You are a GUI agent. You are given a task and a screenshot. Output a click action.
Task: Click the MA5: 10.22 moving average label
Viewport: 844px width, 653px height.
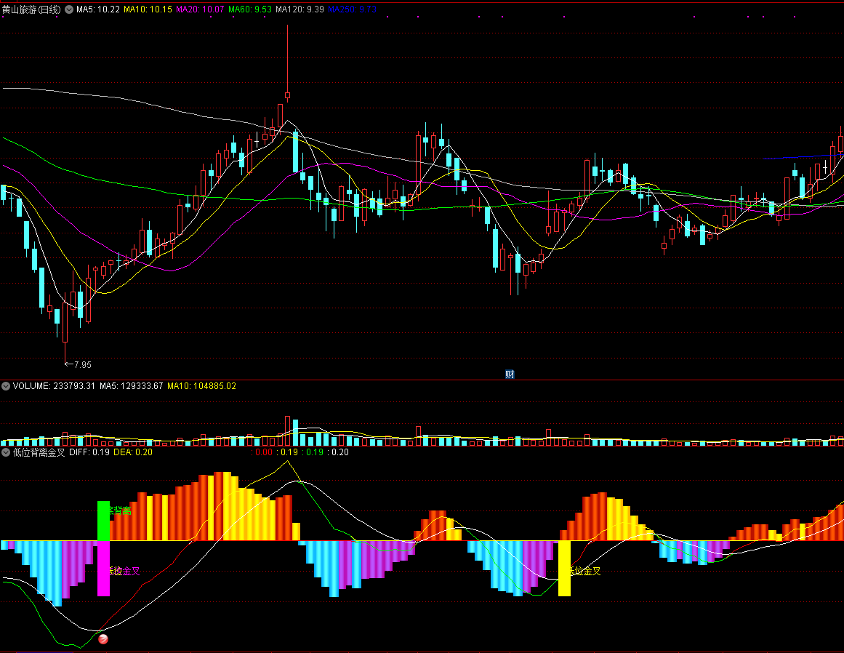98,9
